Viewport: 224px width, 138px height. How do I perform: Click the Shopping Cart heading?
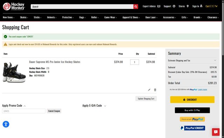point(15,27)
